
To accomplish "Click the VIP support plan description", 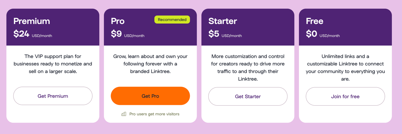I will [53, 64].
